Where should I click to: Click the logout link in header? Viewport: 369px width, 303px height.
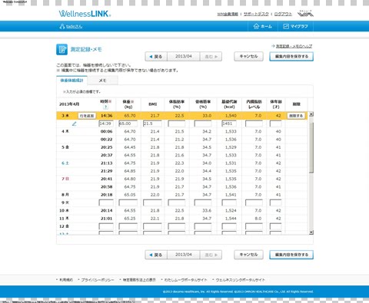[283, 14]
